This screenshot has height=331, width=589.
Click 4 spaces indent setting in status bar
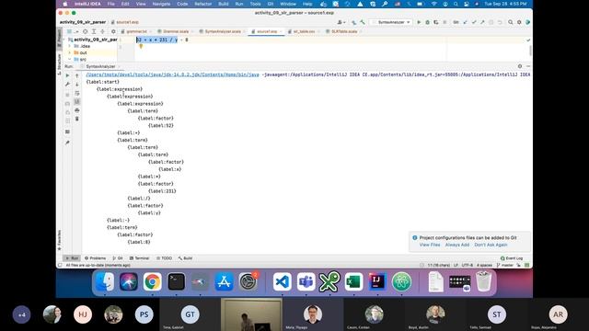pyautogui.click(x=484, y=265)
